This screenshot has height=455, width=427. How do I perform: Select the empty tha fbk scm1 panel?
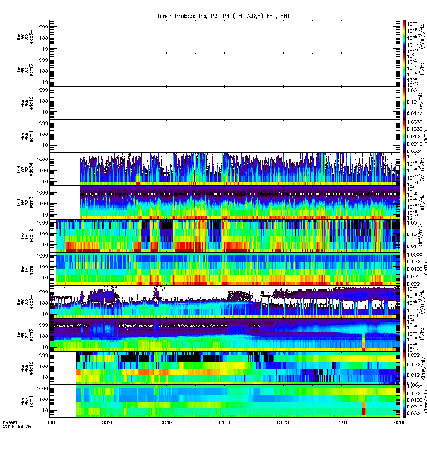pos(224,136)
